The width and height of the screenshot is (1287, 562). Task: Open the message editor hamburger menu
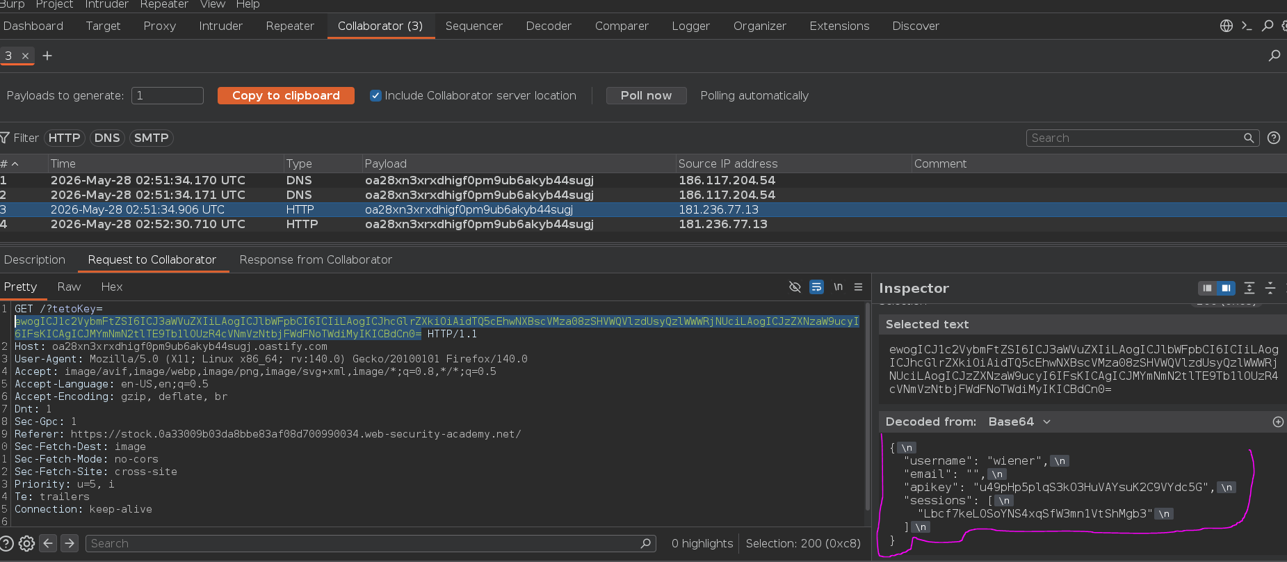859,287
